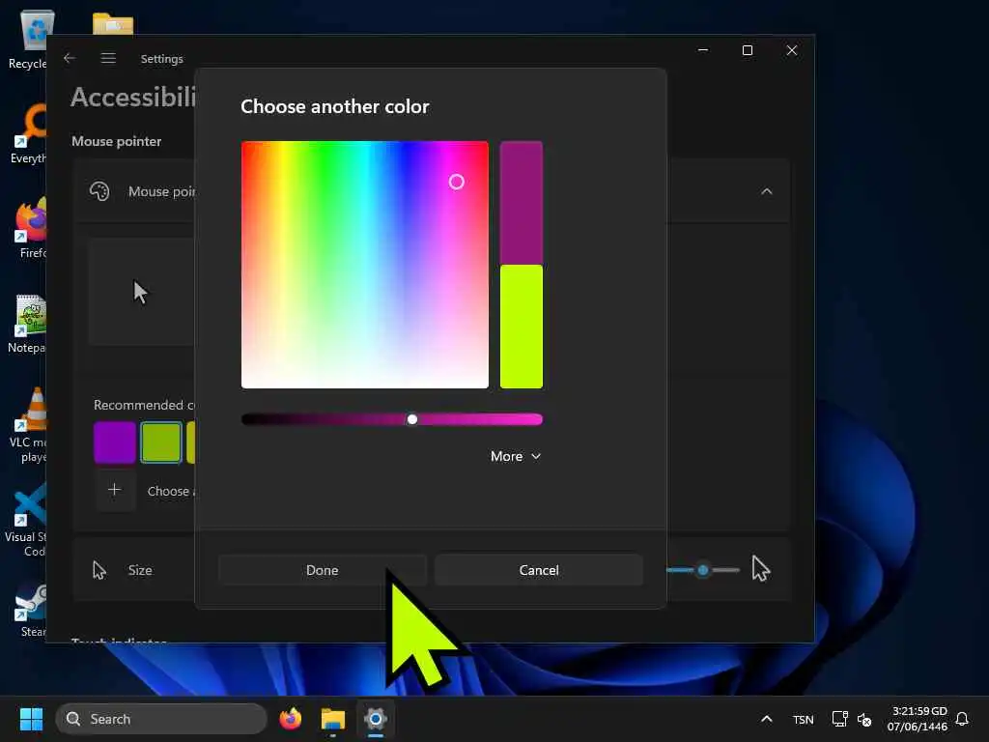
Task: Click the plus Choose another color button
Action: click(x=115, y=490)
